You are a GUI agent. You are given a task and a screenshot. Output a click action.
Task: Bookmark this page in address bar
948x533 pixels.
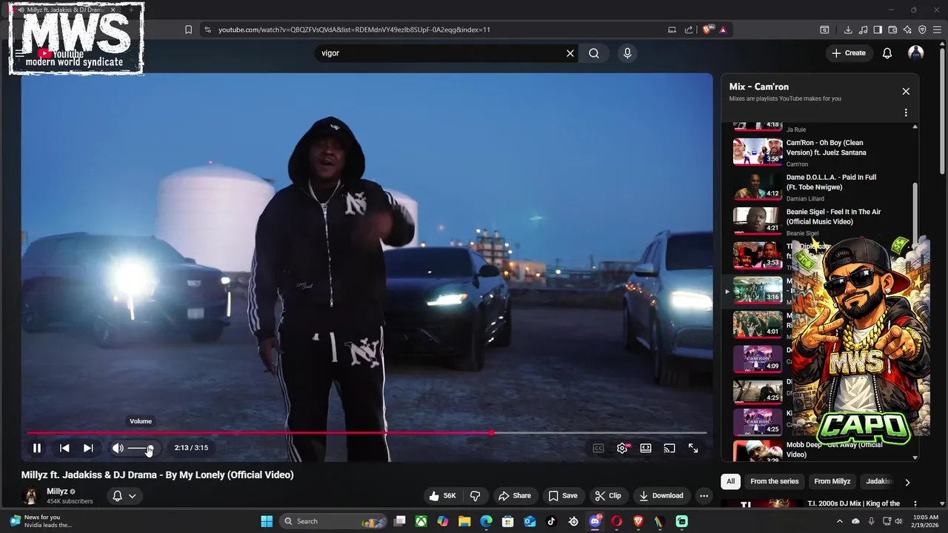pos(188,30)
